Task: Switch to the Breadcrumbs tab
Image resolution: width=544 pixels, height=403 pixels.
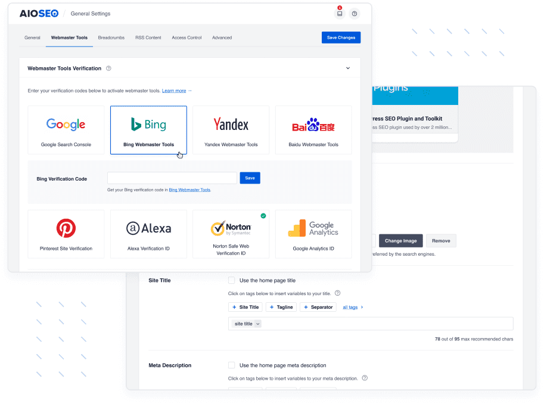Action: click(x=111, y=38)
